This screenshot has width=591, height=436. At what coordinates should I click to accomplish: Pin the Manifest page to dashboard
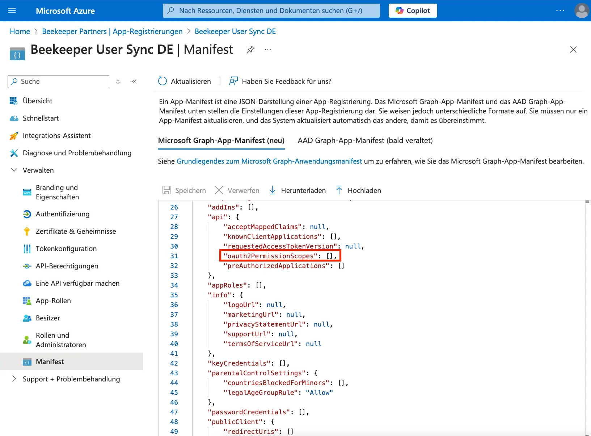(250, 49)
